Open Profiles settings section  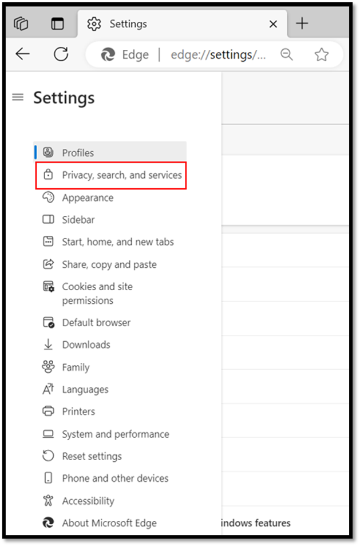[78, 153]
